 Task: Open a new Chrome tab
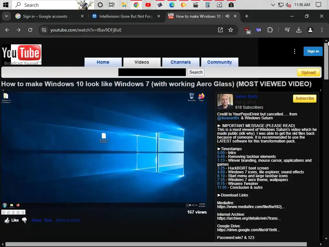click(247, 16)
